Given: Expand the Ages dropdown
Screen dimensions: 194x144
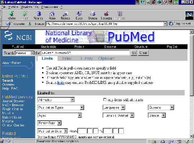Looking at the screenshot, I should tap(59, 115).
